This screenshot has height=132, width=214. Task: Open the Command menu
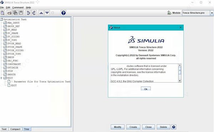[18, 7]
